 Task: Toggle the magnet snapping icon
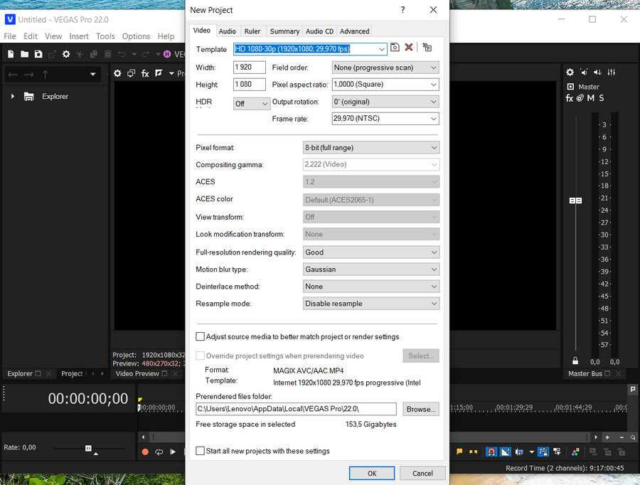491,452
